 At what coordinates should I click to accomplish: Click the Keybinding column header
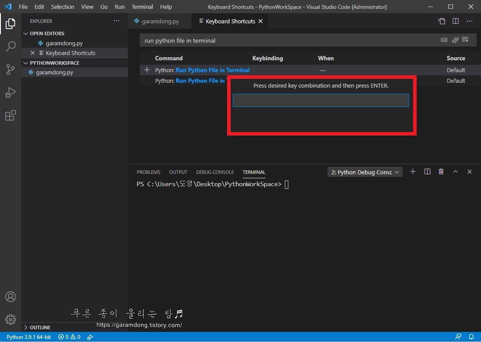tap(268, 58)
